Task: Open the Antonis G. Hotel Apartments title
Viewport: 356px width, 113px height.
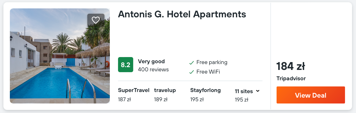Action: coord(182,14)
